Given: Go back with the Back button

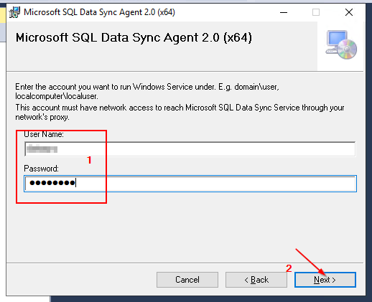Looking at the screenshot, I should [256, 280].
